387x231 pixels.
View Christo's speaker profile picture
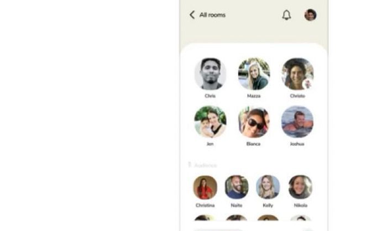coord(297,73)
